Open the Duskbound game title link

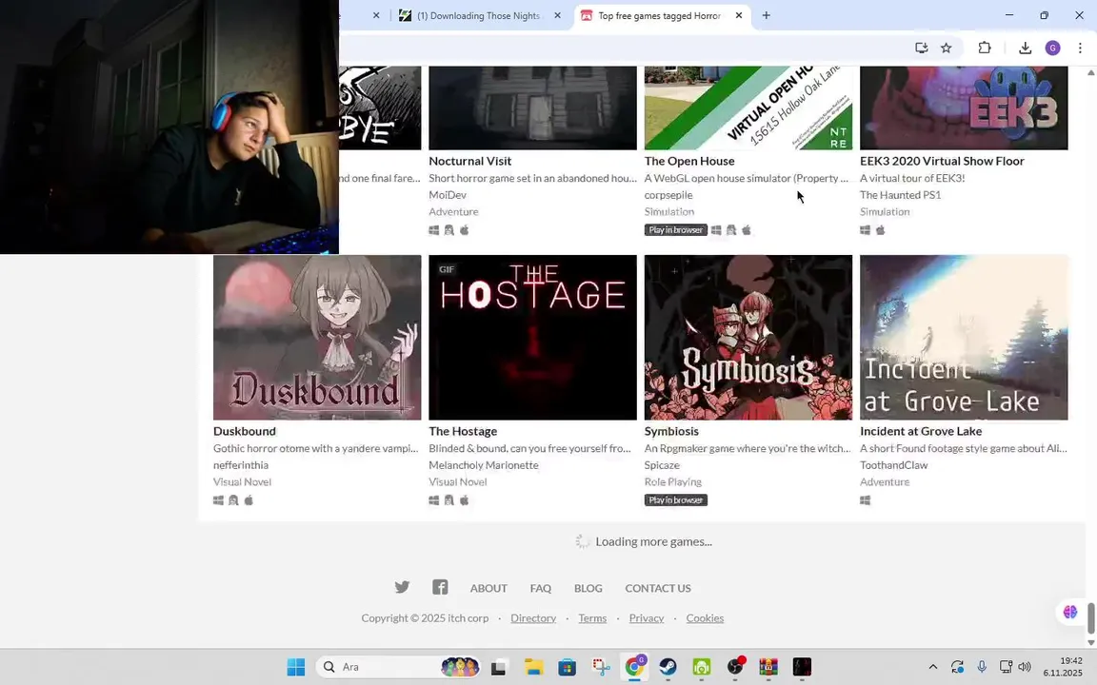tap(245, 431)
